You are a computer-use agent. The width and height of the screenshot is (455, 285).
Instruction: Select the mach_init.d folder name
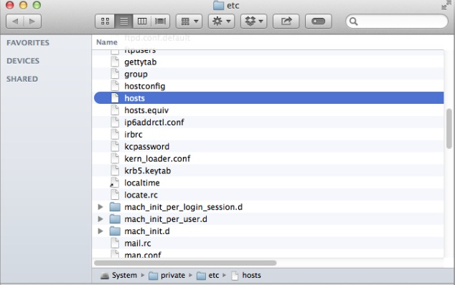coord(147,231)
